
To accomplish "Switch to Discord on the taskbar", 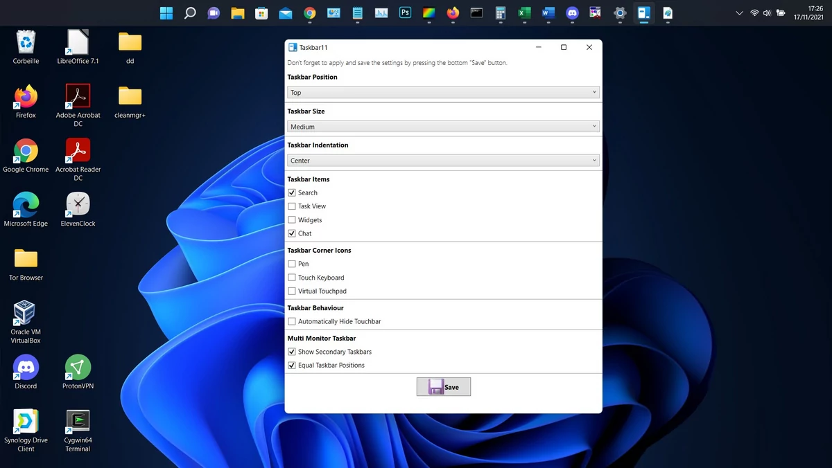I will point(572,12).
